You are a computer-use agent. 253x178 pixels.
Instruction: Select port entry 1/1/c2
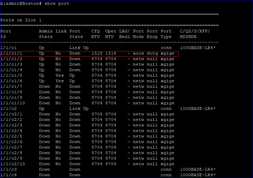click(8, 108)
